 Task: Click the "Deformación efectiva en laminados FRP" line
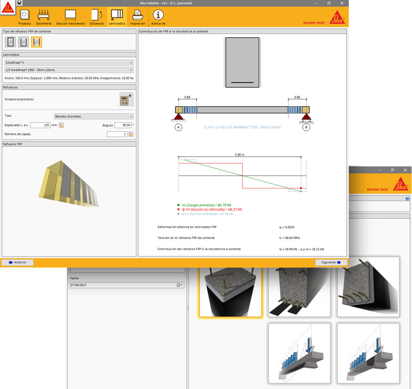187,227
